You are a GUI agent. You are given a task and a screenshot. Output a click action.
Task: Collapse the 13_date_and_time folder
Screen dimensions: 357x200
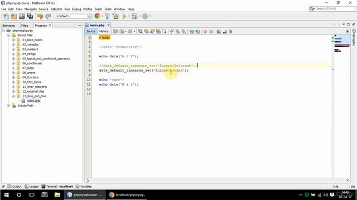[13, 96]
